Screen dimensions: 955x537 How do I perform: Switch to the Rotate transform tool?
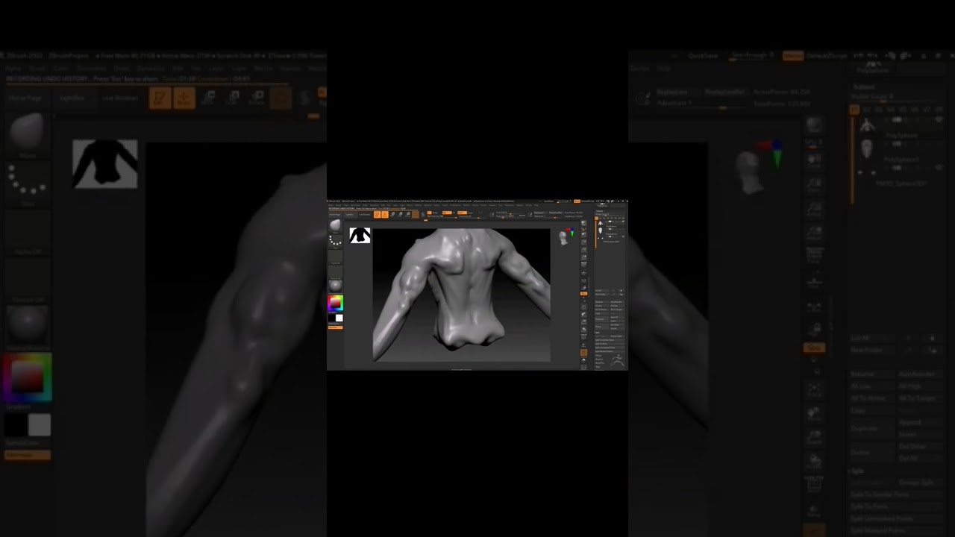pos(408,214)
